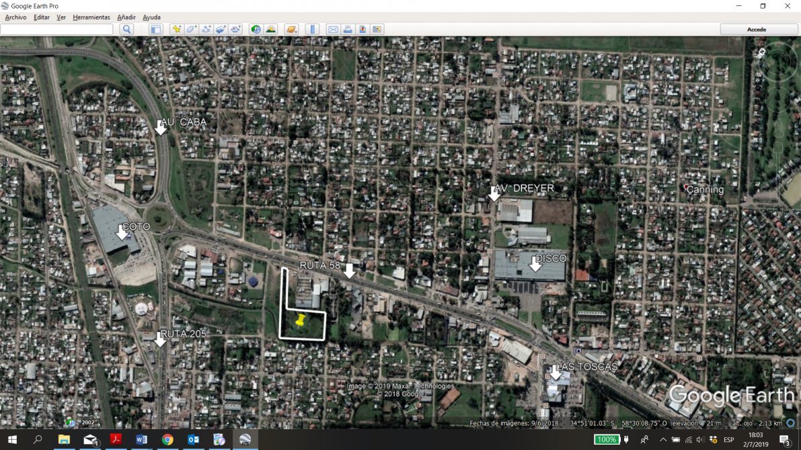The height and width of the screenshot is (450, 801).
Task: Open the Archivo menu
Action: 15,17
